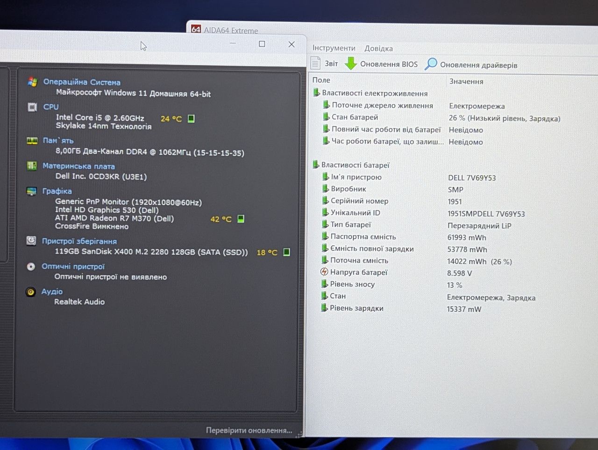Image resolution: width=598 pixels, height=450 pixels.
Task: Open the Інструменти menu in AIDA64
Action: click(334, 48)
